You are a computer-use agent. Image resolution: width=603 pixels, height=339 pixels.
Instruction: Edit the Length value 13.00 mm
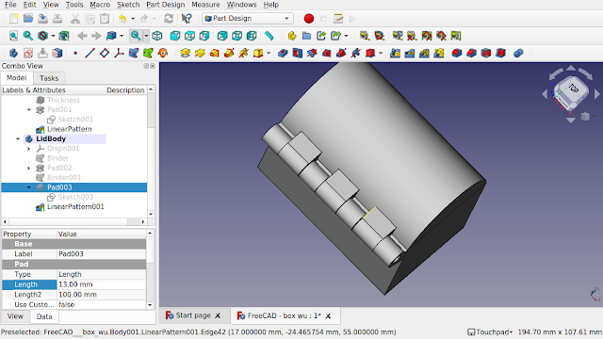pos(102,284)
